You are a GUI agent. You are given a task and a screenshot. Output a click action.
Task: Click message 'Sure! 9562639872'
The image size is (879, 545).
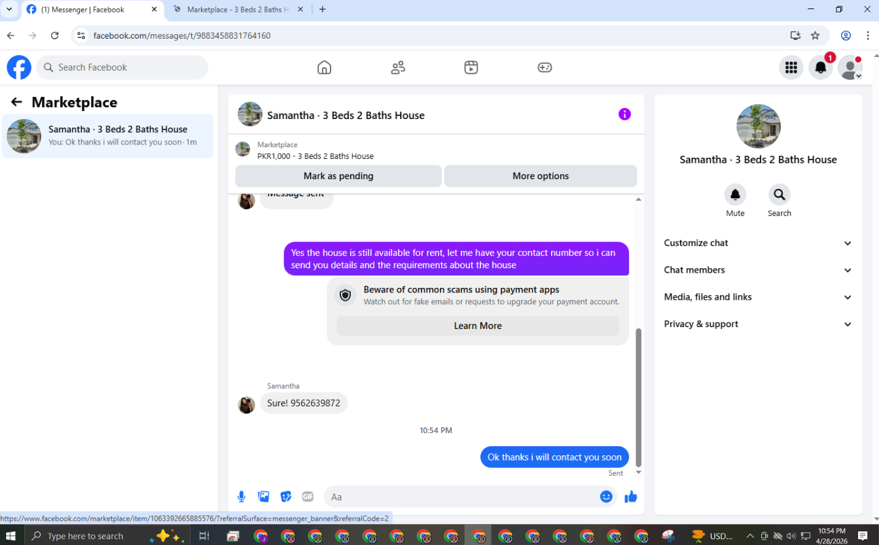point(304,403)
